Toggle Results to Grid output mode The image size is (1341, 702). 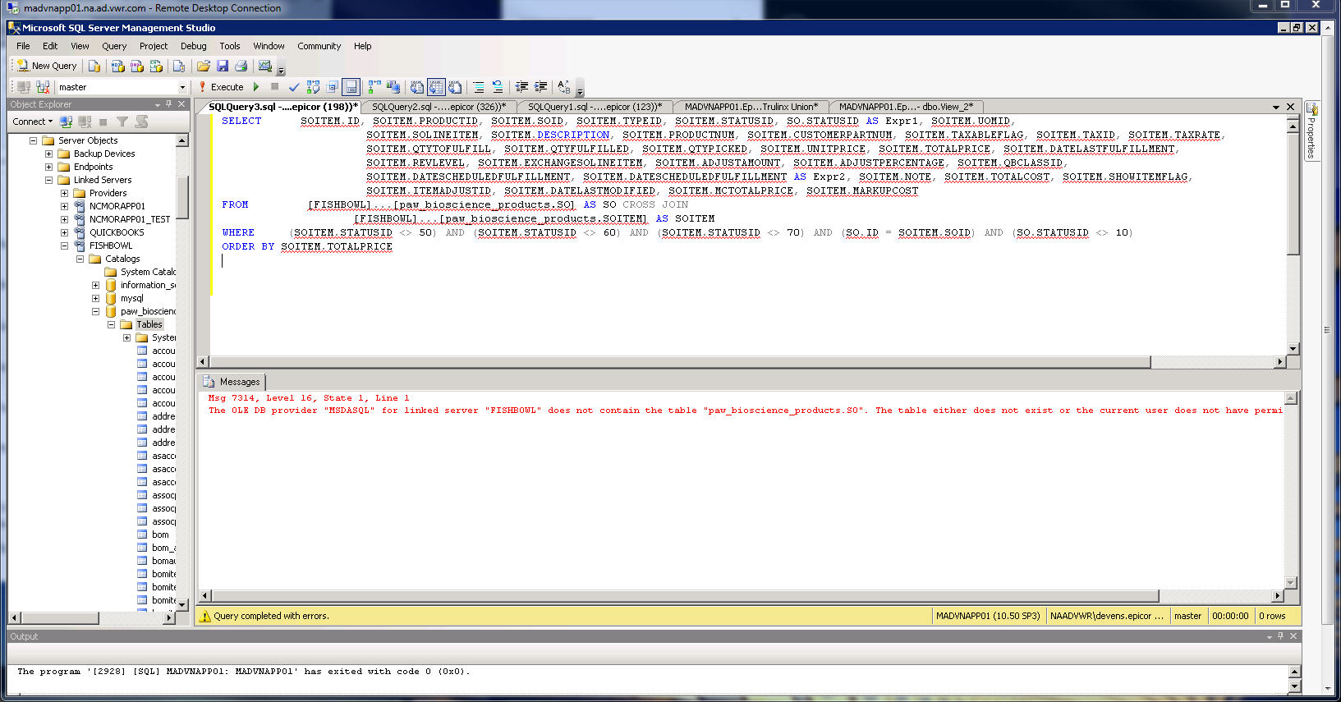[436, 87]
